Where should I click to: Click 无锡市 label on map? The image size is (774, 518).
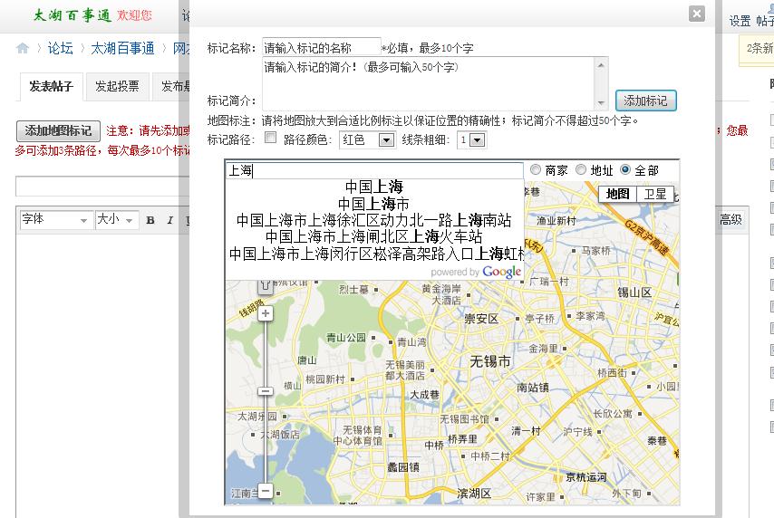[x=490, y=361]
